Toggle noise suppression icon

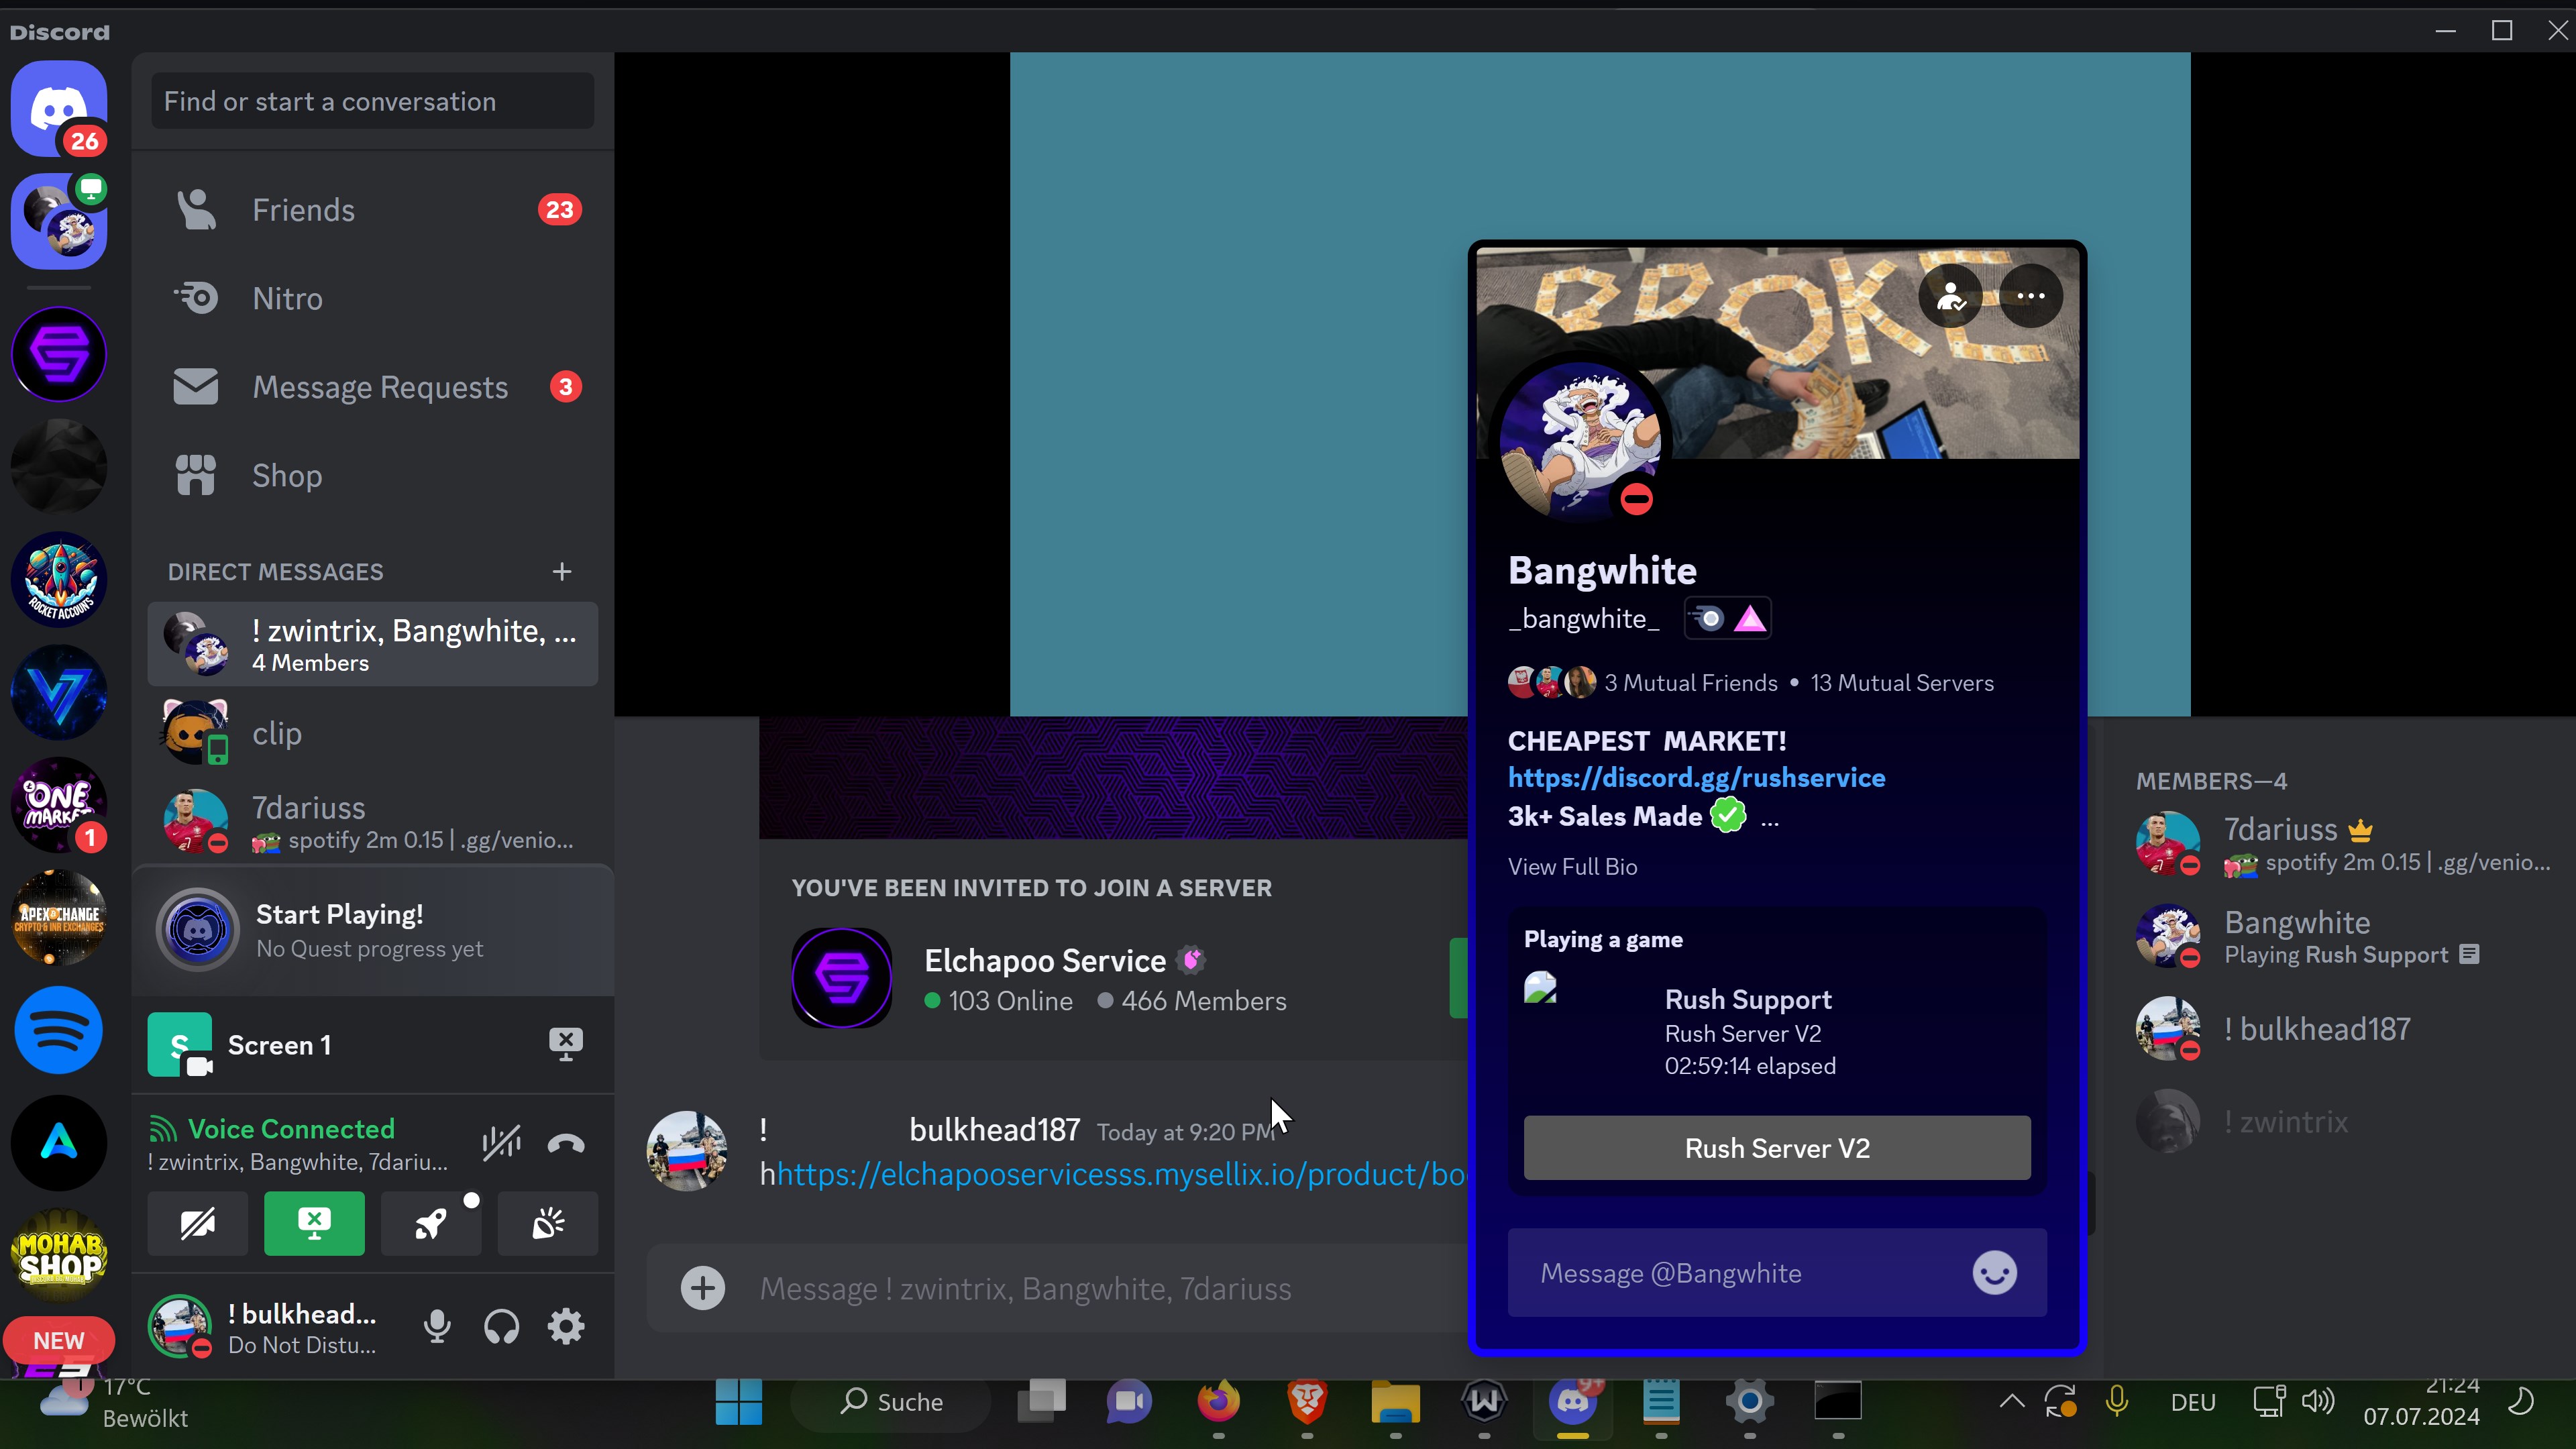coord(501,1143)
